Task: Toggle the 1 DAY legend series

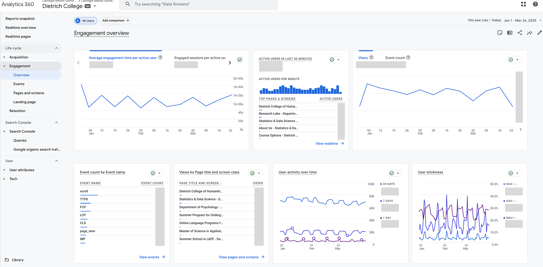Action: click(386, 218)
